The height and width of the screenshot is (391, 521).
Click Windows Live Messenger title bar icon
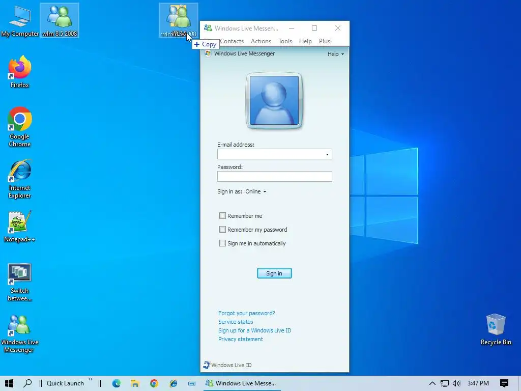pyautogui.click(x=208, y=29)
